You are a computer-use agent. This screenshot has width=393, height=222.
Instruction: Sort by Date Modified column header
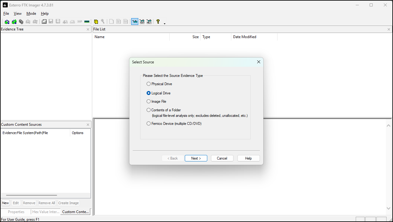(x=254, y=37)
